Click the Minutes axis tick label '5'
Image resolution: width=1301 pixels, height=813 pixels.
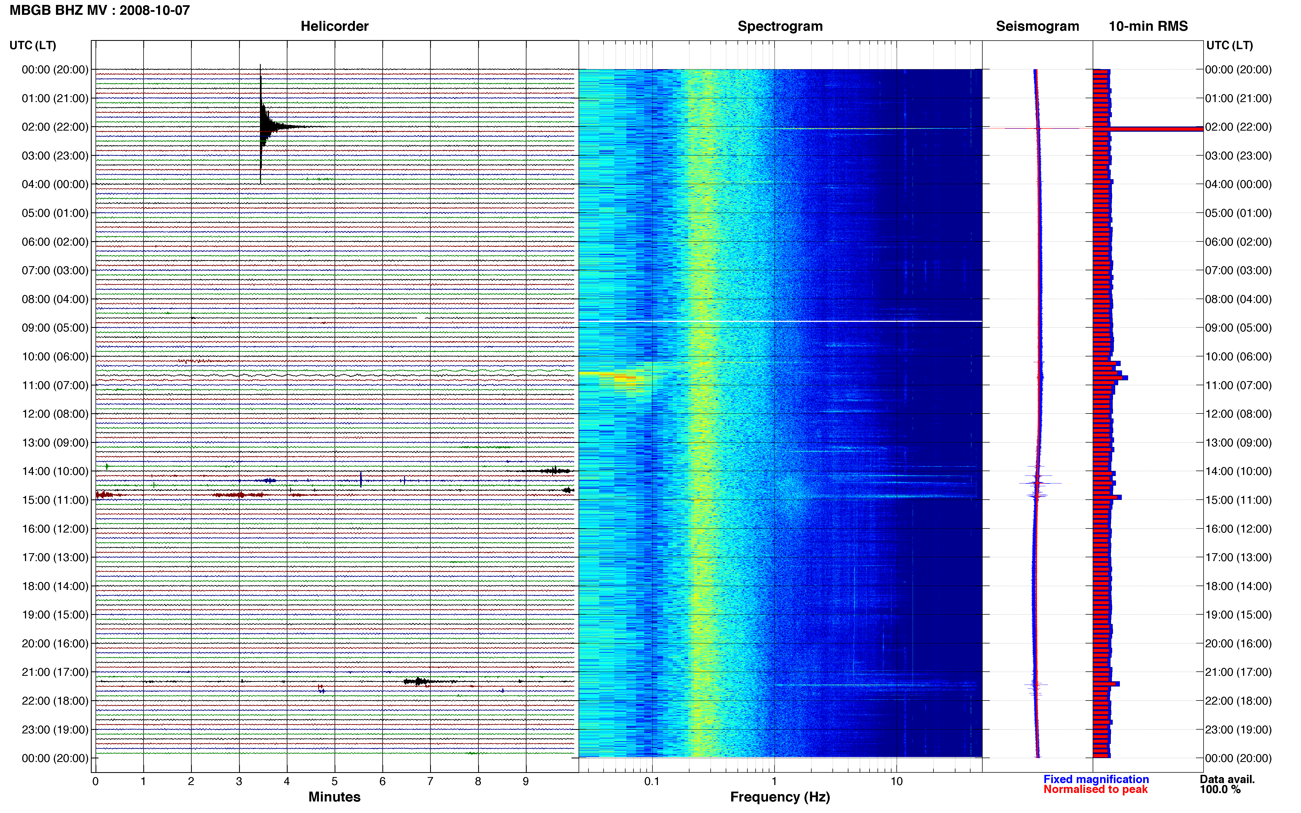pos(335,781)
